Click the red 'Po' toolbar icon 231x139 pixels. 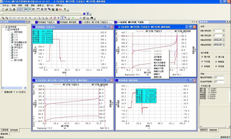pos(60,10)
